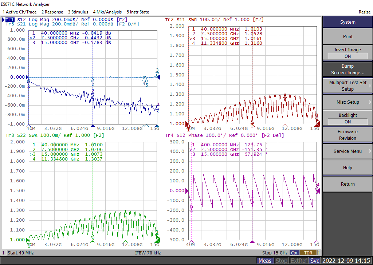Image resolution: width=373 pixels, height=265 pixels.
Task: Click the ExtRef status indicator
Action: (x=299, y=261)
